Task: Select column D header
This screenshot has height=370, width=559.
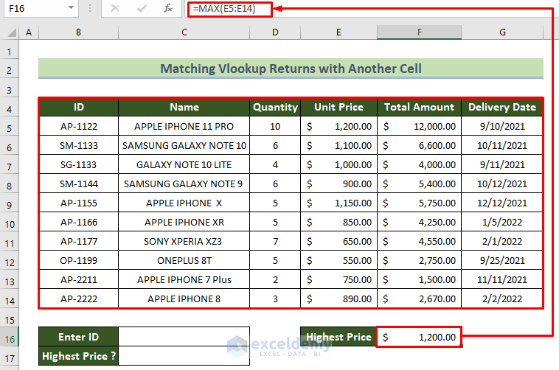Action: pos(275,32)
